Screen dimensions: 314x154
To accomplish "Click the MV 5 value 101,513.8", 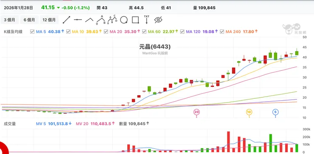I will 58,124.
